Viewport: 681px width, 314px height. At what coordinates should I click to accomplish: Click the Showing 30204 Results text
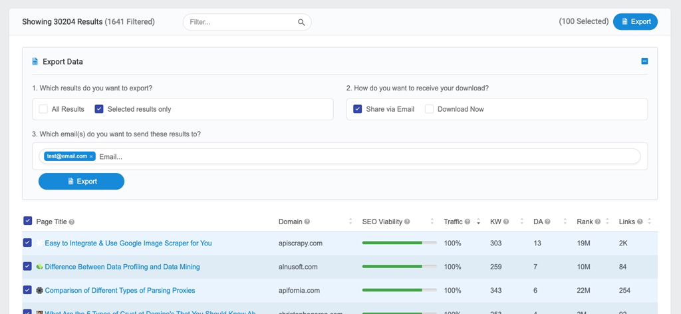(x=62, y=22)
